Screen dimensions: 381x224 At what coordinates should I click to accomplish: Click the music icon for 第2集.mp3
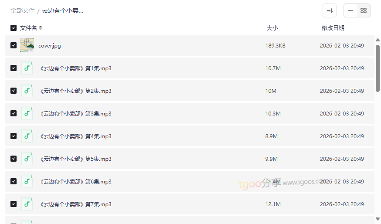coord(27,91)
